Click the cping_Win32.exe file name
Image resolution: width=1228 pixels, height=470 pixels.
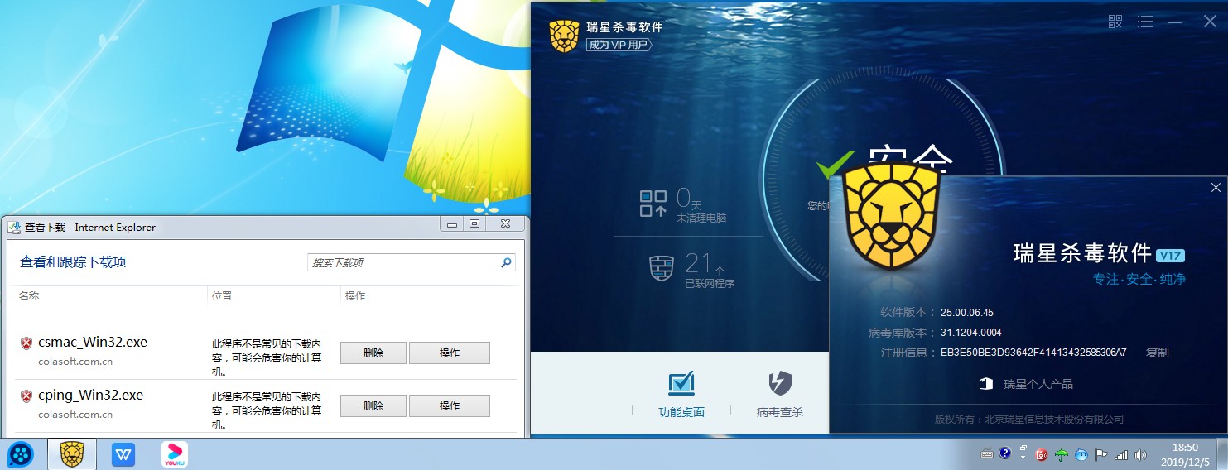(x=91, y=395)
